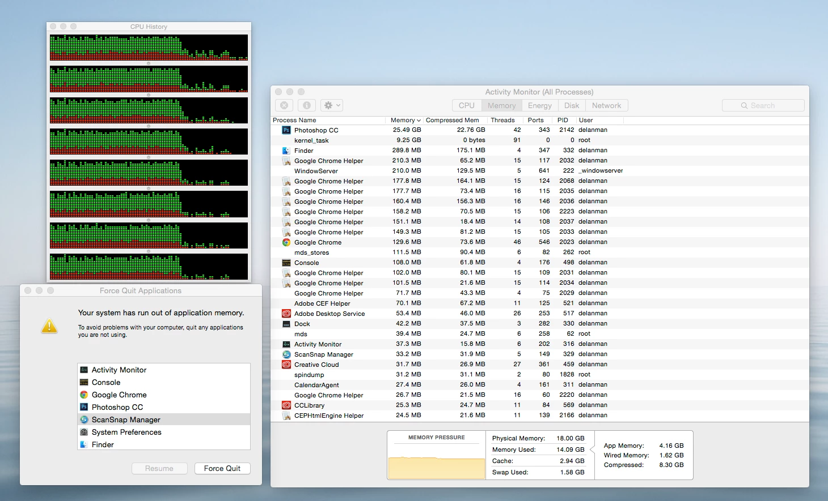This screenshot has width=828, height=501.
Task: Click the Force Quit button
Action: pos(222,468)
